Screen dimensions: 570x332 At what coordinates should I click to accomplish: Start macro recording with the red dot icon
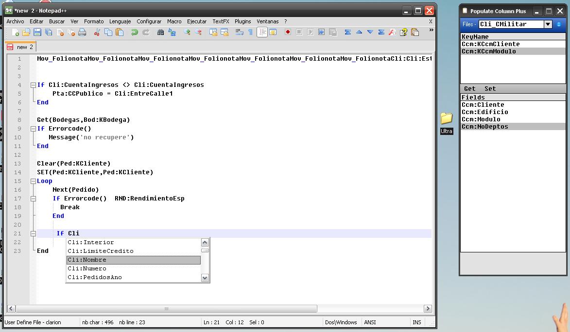(288, 33)
